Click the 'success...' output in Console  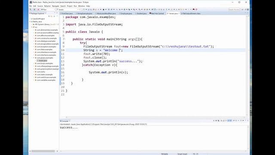tap(69, 127)
